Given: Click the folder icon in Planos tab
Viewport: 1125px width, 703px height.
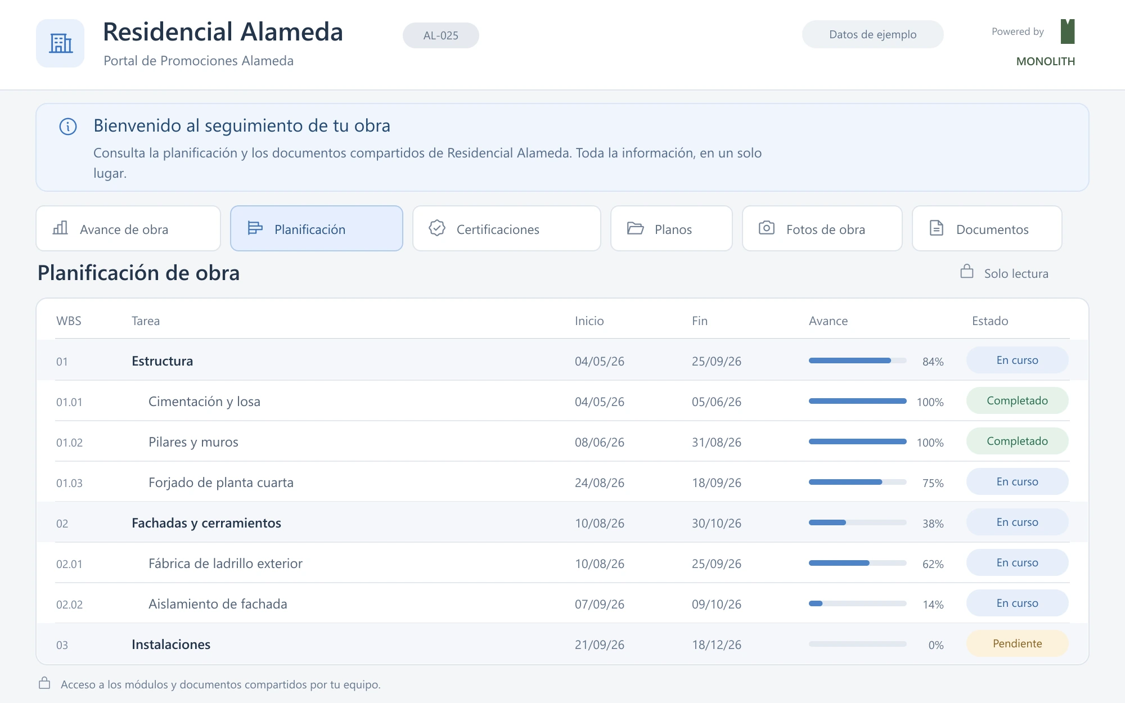Looking at the screenshot, I should point(635,228).
